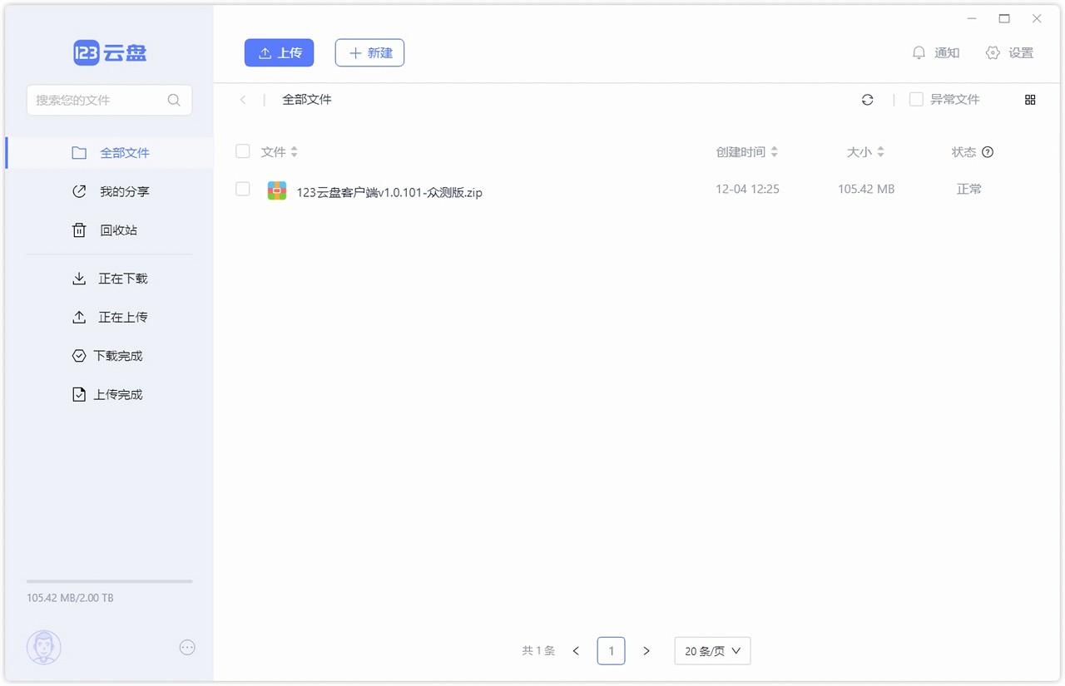Switch to grid view layout icon

pos(1030,100)
